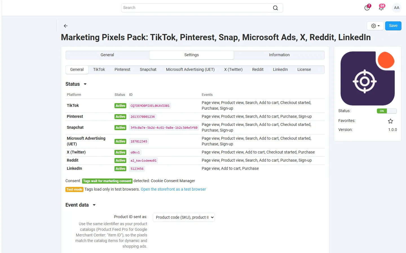Screen dimensions: 406x253
Task: Click the Marketing Pixels Pack page title
Action: tap(216, 37)
